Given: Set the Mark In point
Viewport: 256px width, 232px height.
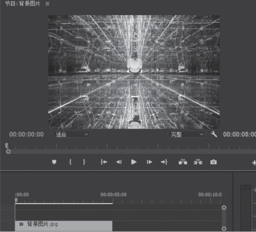Looking at the screenshot, I should tap(70, 162).
